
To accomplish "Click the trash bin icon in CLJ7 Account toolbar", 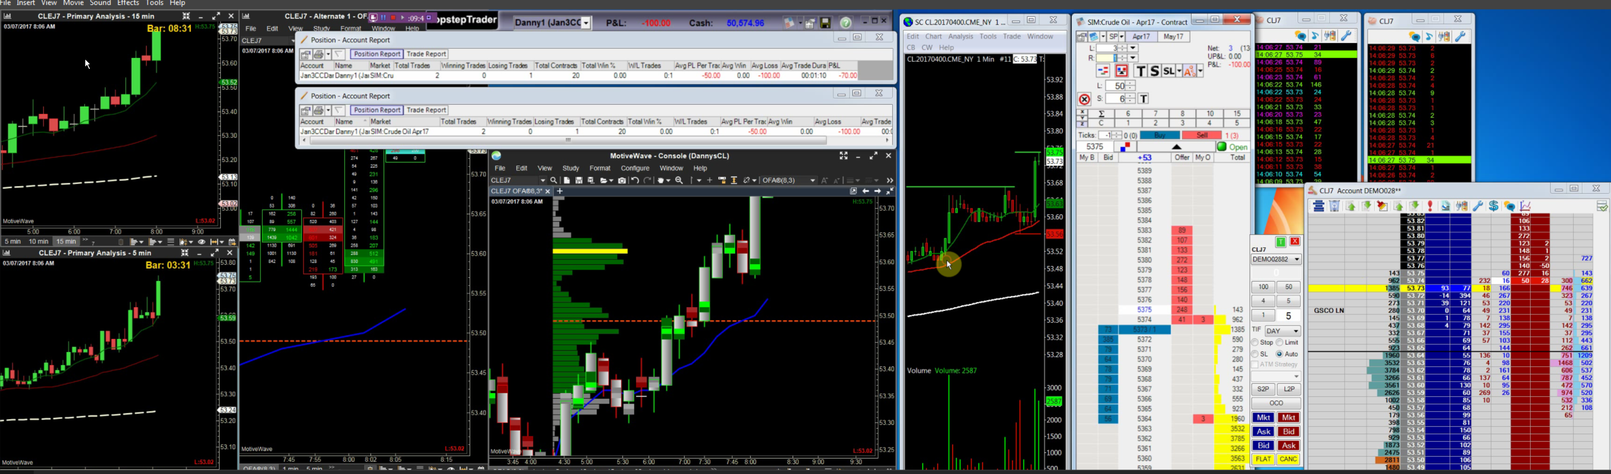I will pyautogui.click(x=1335, y=206).
